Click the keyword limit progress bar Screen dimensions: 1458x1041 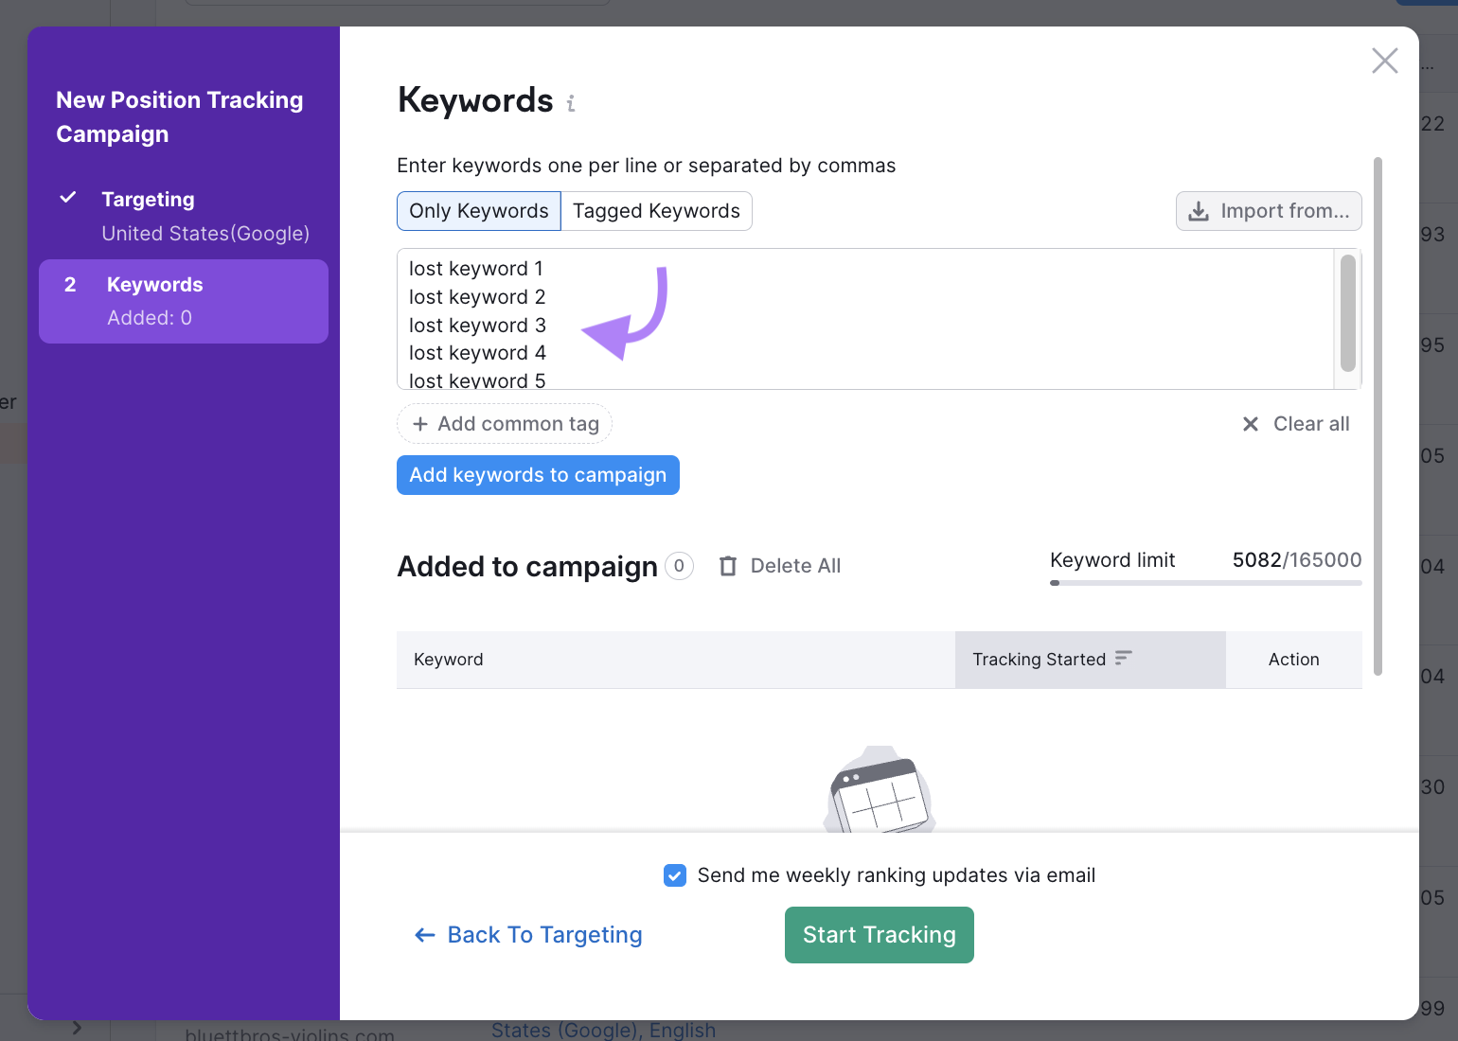coord(1206,583)
